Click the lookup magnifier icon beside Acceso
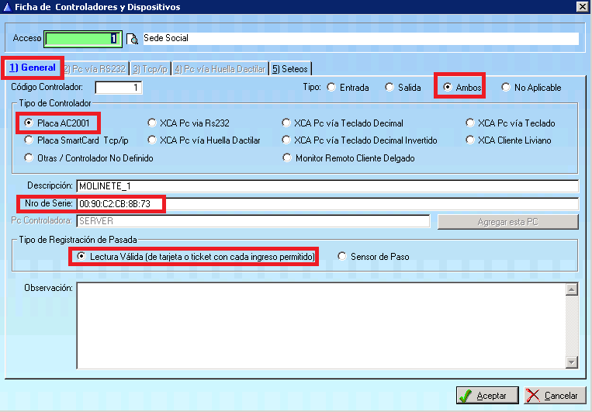The height and width of the screenshot is (412, 592). click(x=132, y=38)
